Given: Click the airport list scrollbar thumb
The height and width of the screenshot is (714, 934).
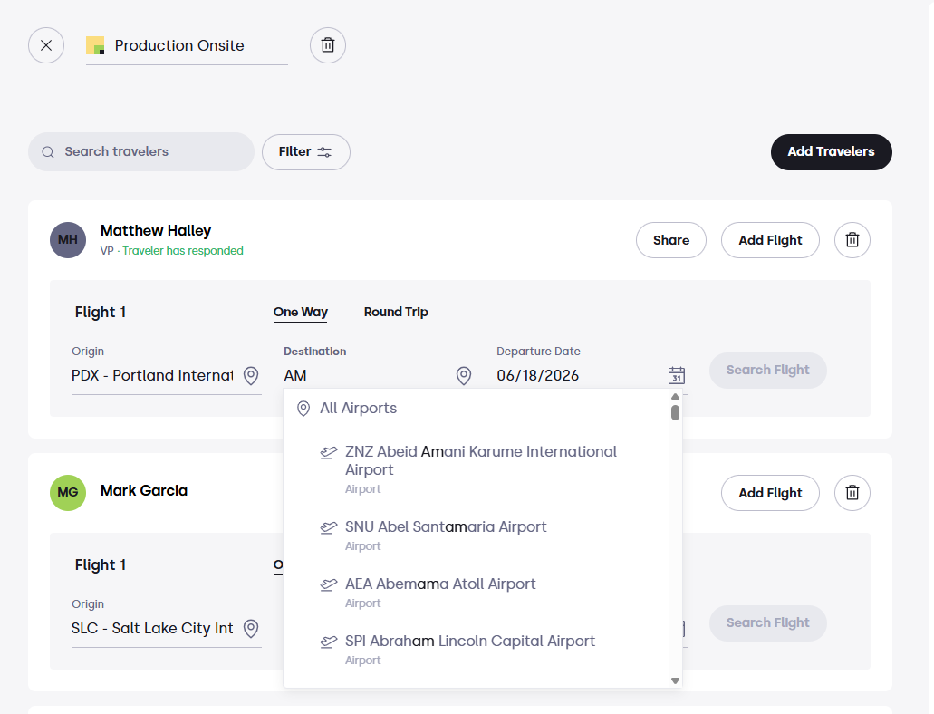Looking at the screenshot, I should coord(675,413).
